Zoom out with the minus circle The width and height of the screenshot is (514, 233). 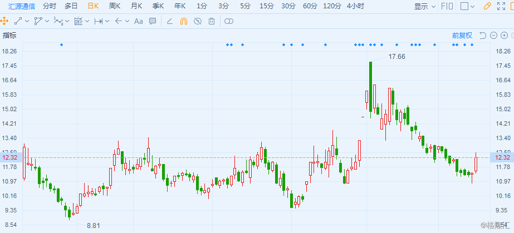[494, 36]
